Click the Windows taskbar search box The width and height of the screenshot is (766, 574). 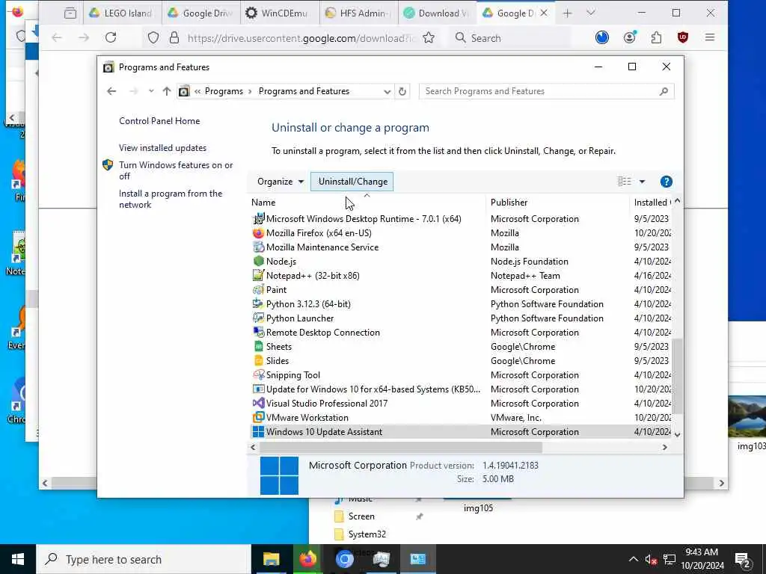coord(144,559)
